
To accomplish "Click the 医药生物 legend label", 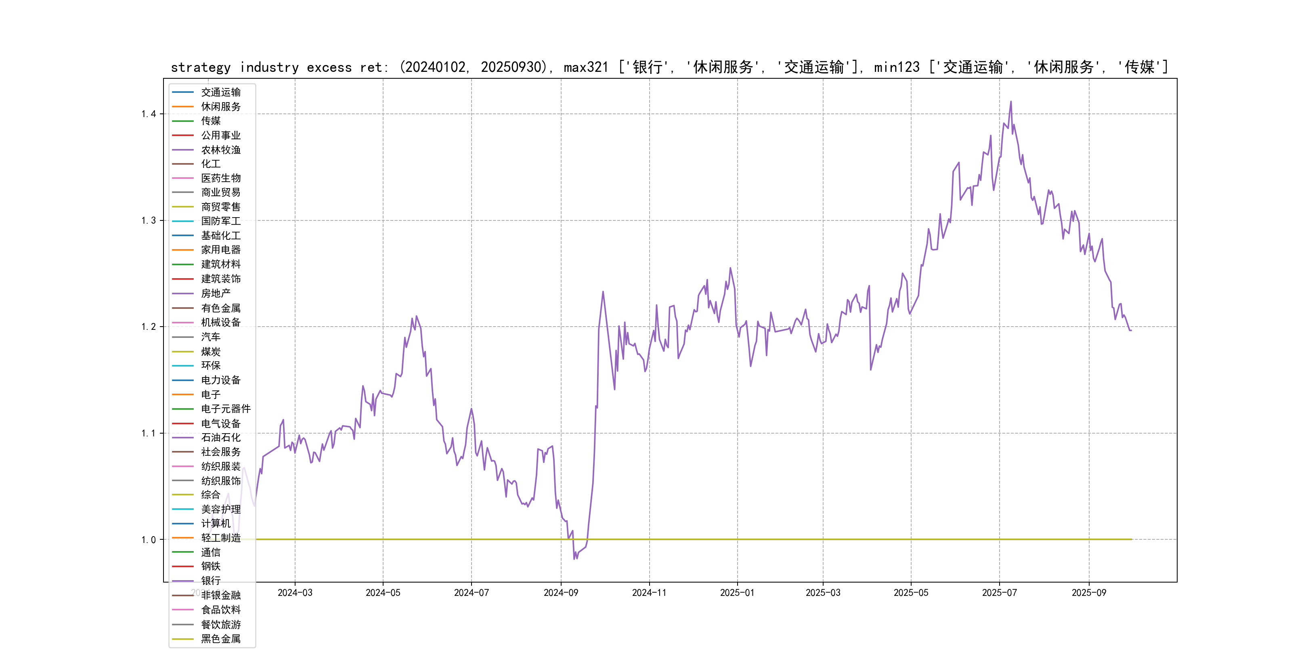I will (x=220, y=178).
